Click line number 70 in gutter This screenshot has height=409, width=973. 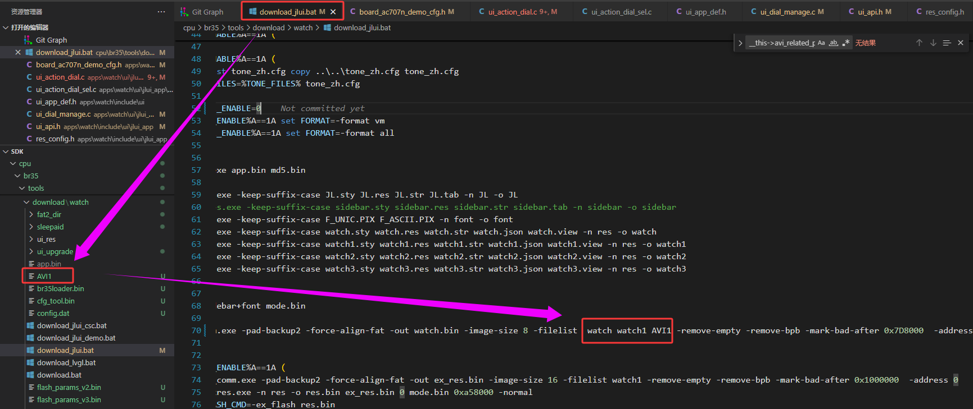pyautogui.click(x=196, y=330)
